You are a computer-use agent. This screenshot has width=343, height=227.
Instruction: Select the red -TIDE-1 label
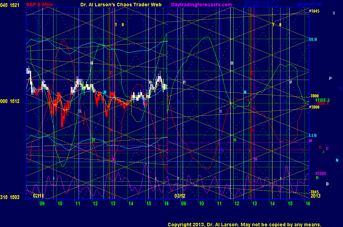(322, 103)
